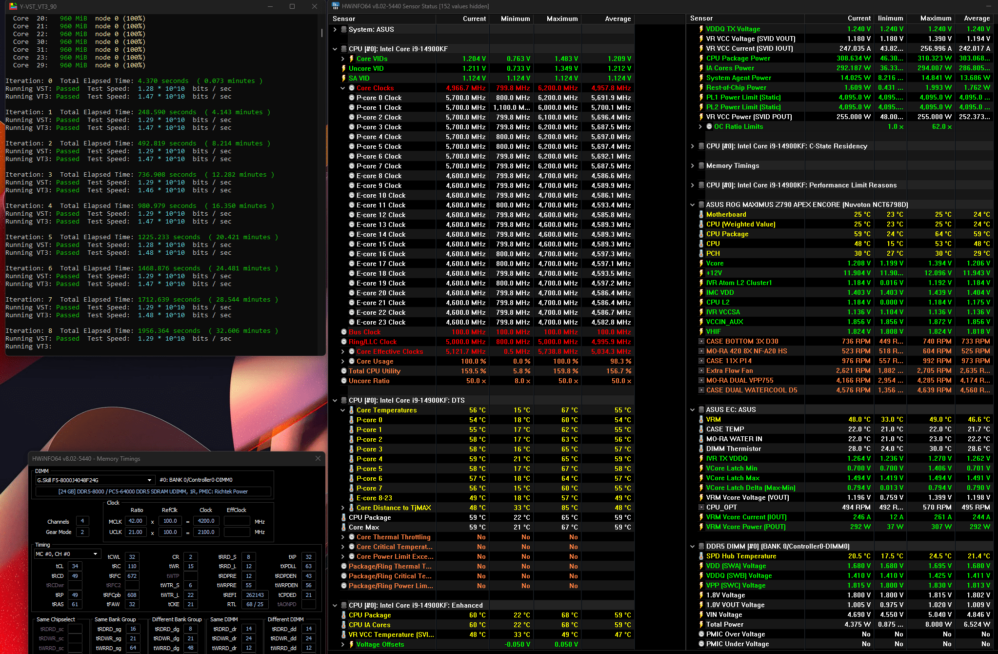Click the Core VIDs lightning bolt icon

(x=352, y=59)
